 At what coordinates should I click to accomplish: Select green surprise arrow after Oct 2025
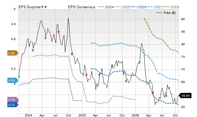[x=126, y=81]
